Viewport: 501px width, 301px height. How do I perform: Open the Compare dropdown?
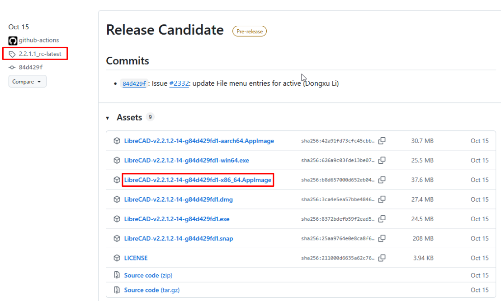[27, 82]
